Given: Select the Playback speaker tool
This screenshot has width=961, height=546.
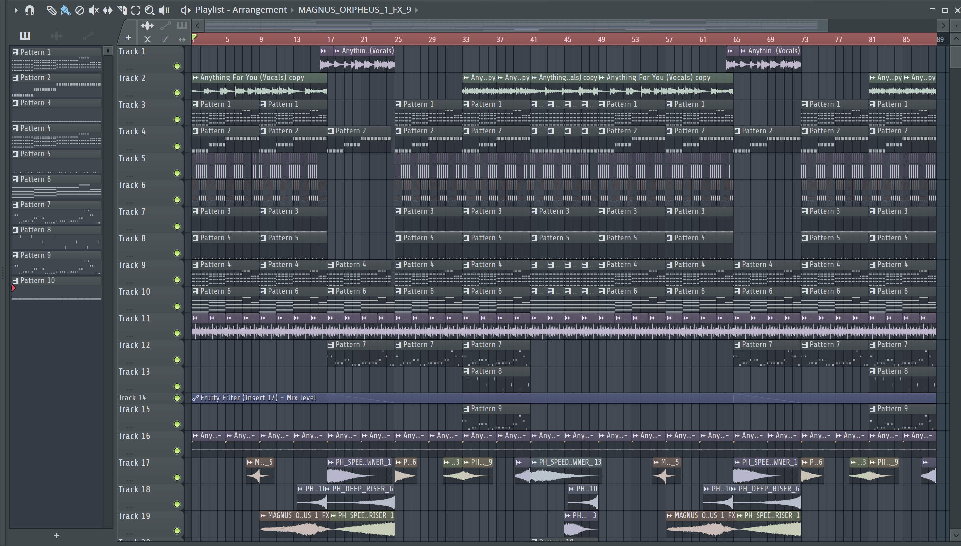Looking at the screenshot, I should (x=164, y=10).
